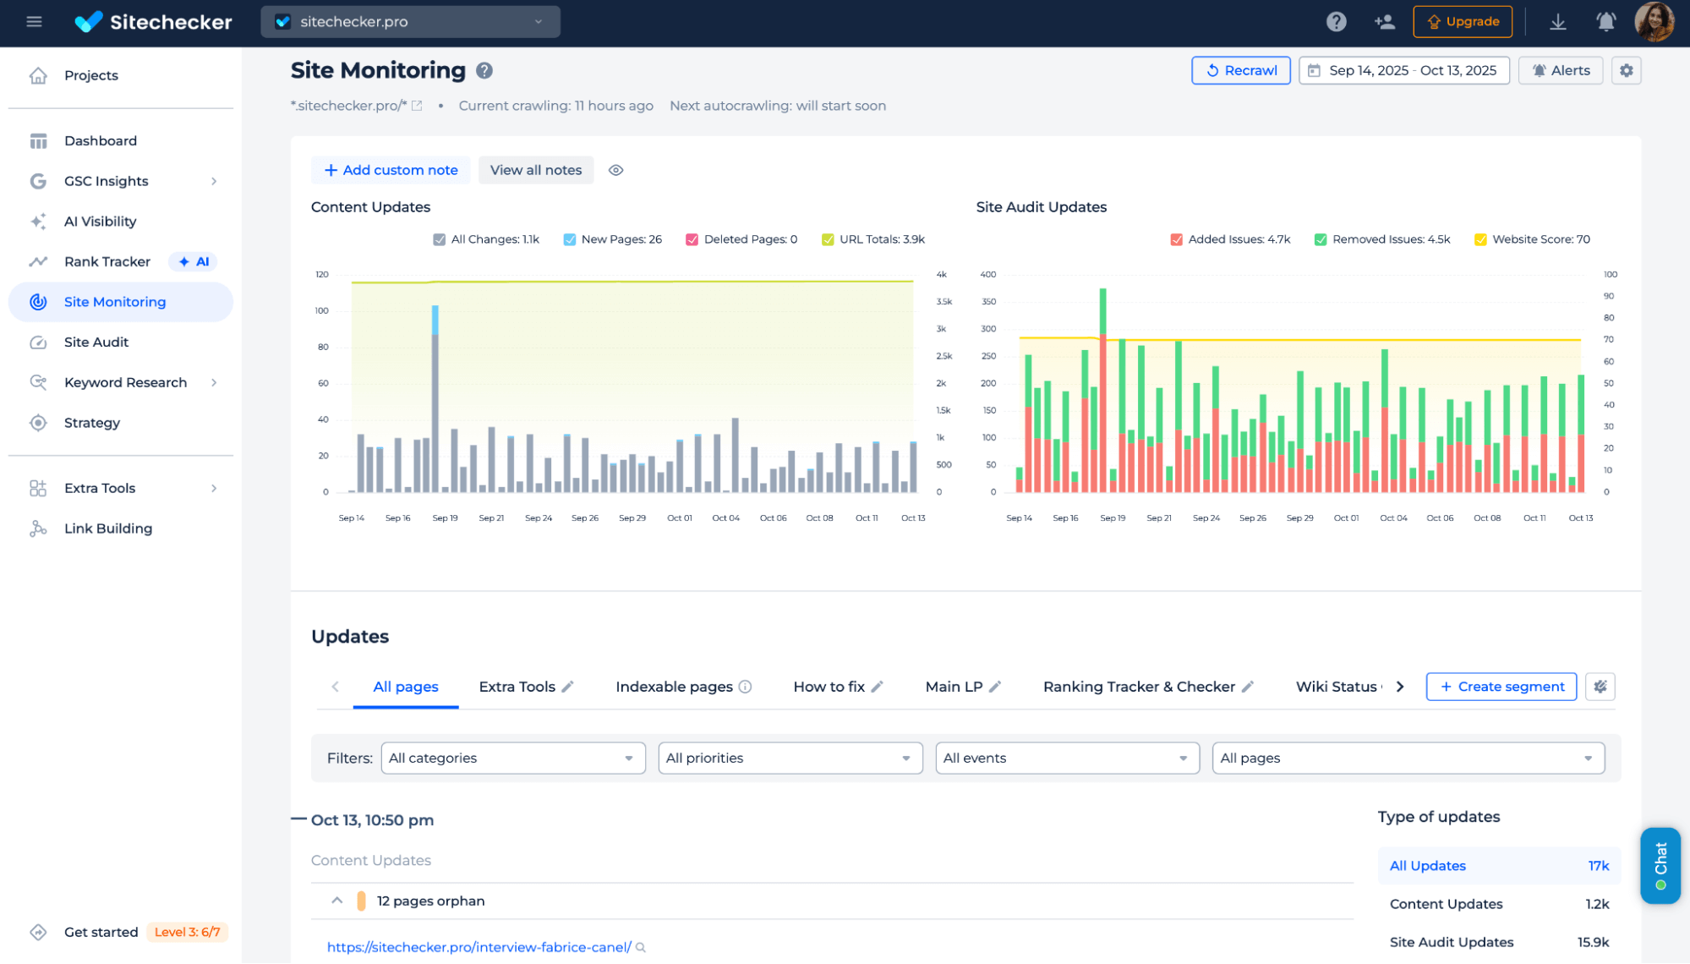1690x964 pixels.
Task: Click the add user icon in top bar
Action: (1384, 22)
